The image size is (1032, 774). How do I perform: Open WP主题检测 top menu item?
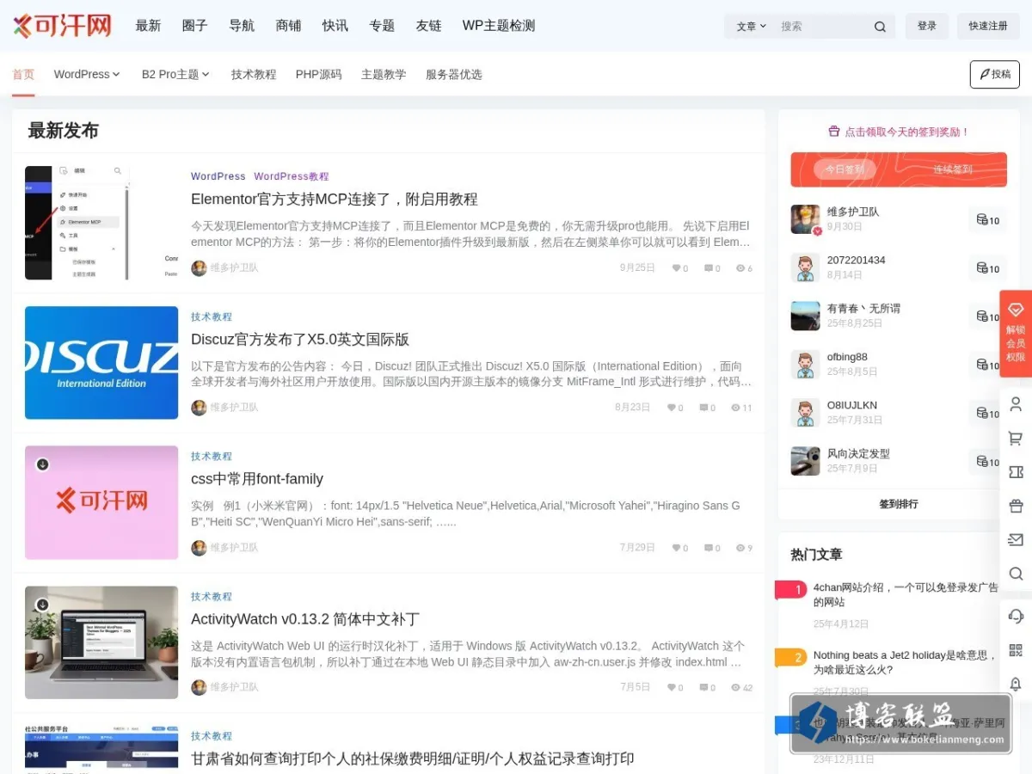(x=499, y=26)
